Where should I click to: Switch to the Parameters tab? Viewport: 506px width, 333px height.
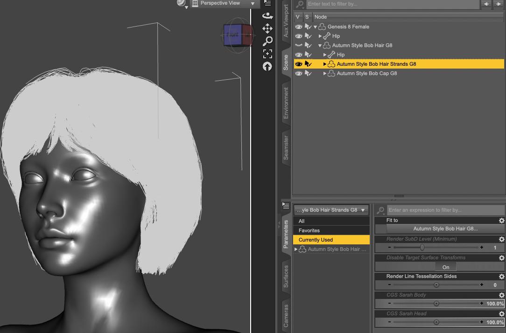(286, 234)
